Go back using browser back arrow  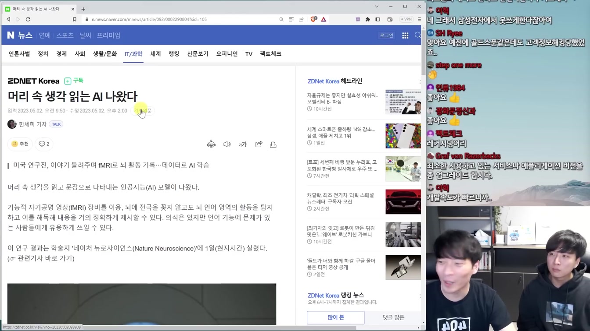[x=8, y=19]
